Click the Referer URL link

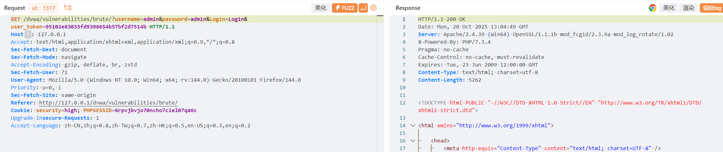coord(108,103)
